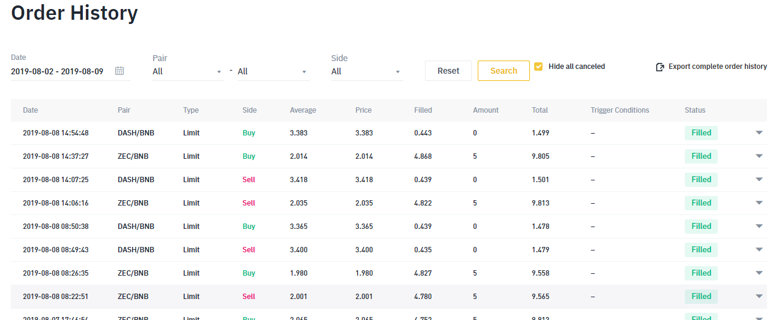Expand the ZEC/BNB 08:26:35 buy order arrow
770x320 pixels.
759,273
